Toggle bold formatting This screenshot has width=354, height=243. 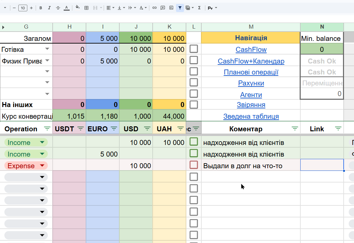[41, 8]
